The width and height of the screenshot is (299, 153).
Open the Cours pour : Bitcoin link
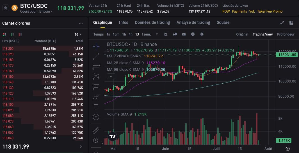tap(36, 11)
